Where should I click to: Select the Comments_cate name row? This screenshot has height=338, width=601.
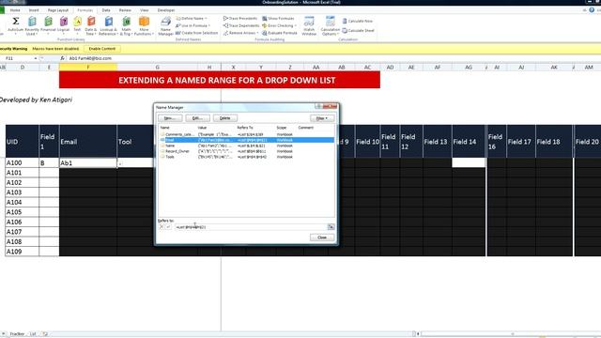pos(246,134)
